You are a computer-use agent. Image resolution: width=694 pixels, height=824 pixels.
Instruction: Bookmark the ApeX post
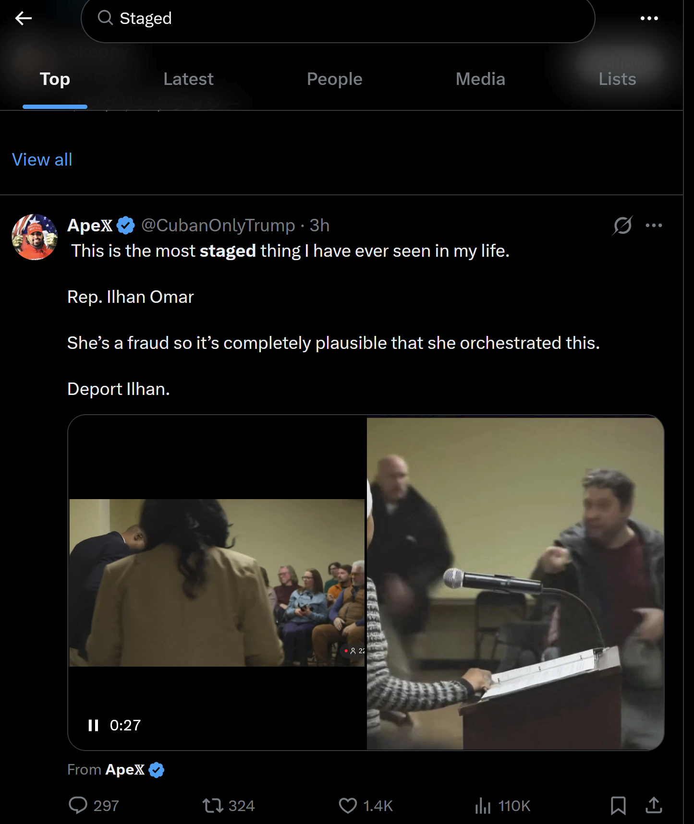click(618, 805)
